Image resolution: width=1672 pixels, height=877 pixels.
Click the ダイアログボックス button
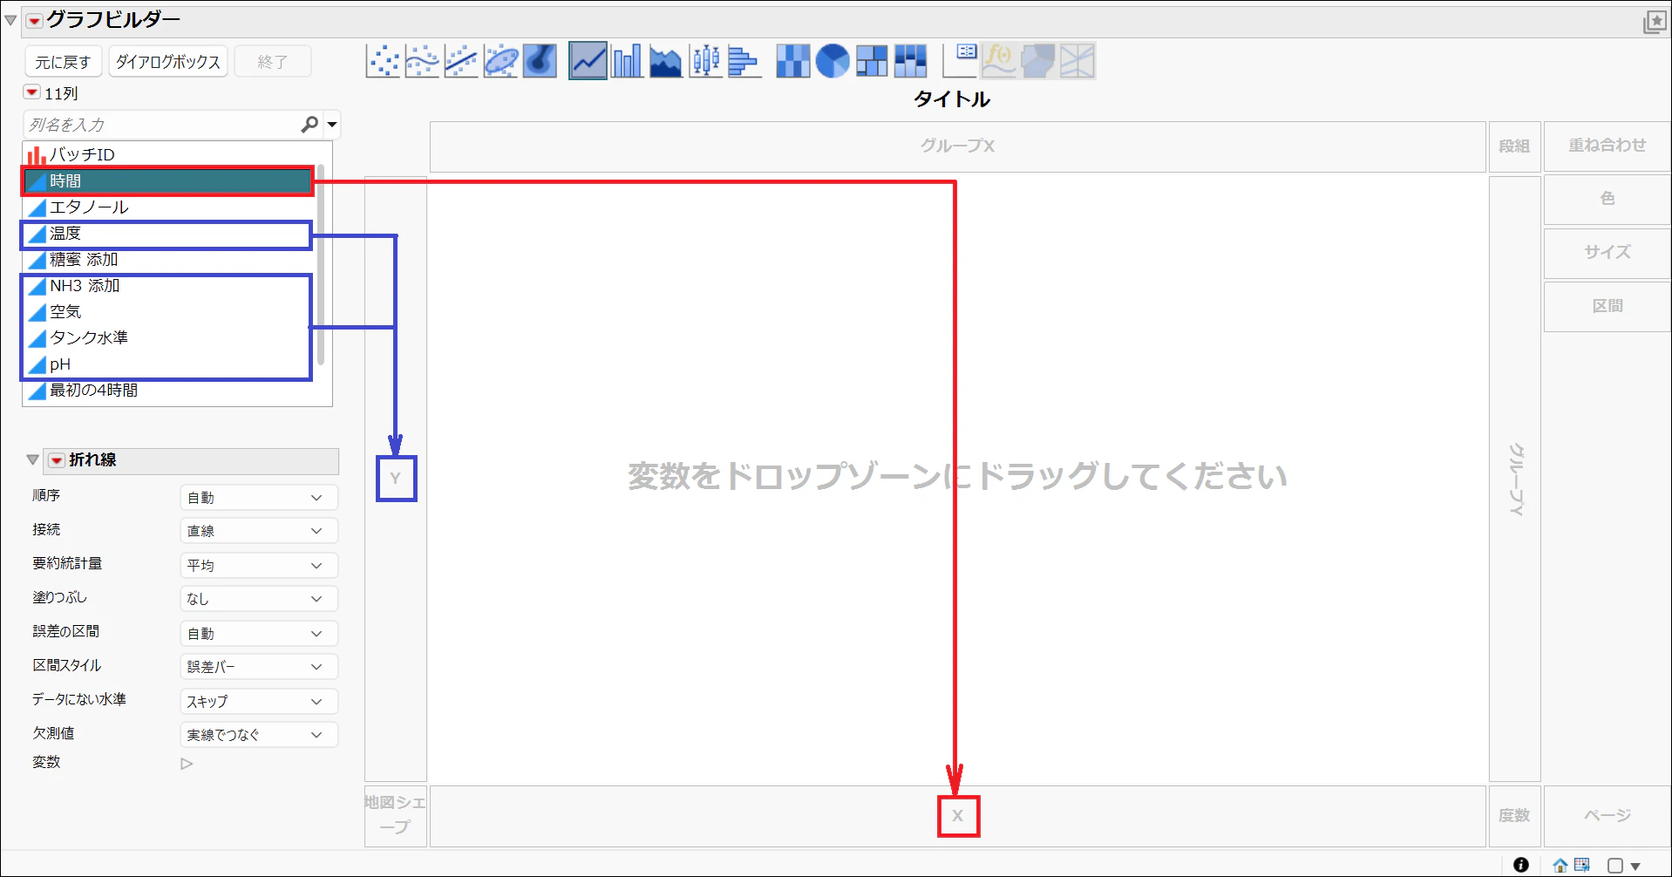(167, 62)
